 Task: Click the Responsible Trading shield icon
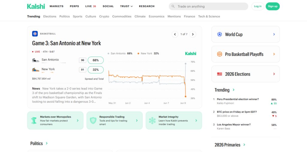[93, 121]
